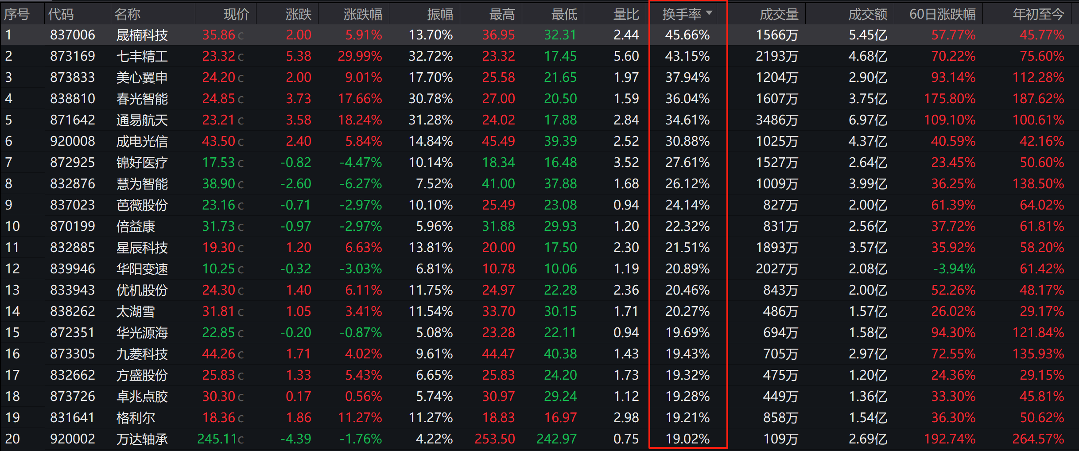
Task: Click the 振幅 column header
Action: tap(440, 14)
